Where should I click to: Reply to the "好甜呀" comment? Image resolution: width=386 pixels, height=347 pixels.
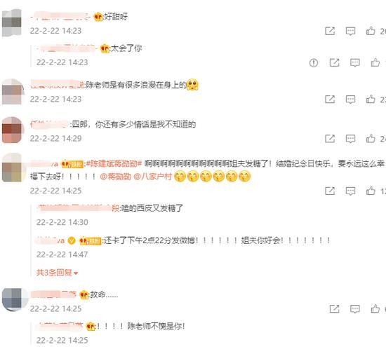(x=350, y=31)
